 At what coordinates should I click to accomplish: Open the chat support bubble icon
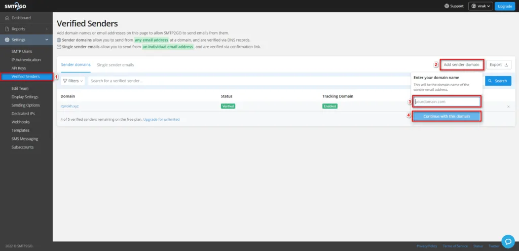[x=507, y=240]
